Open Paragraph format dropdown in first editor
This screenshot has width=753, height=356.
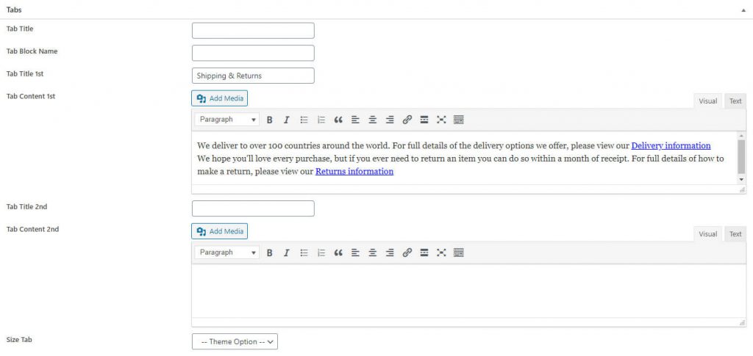click(228, 120)
